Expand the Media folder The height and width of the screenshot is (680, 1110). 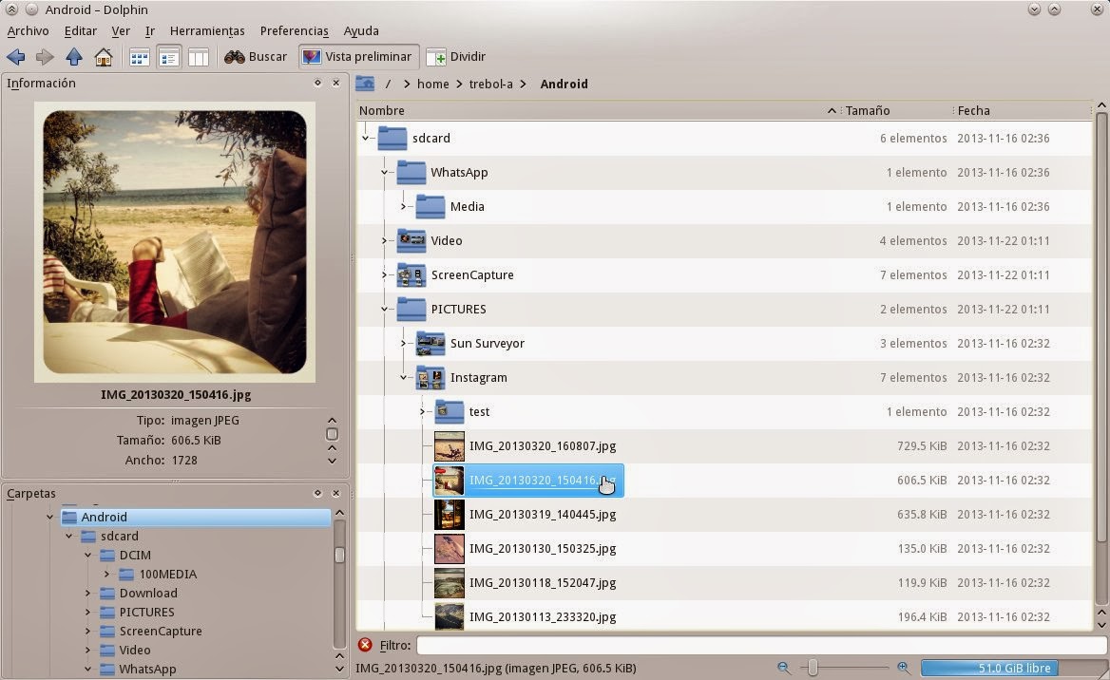(x=404, y=207)
